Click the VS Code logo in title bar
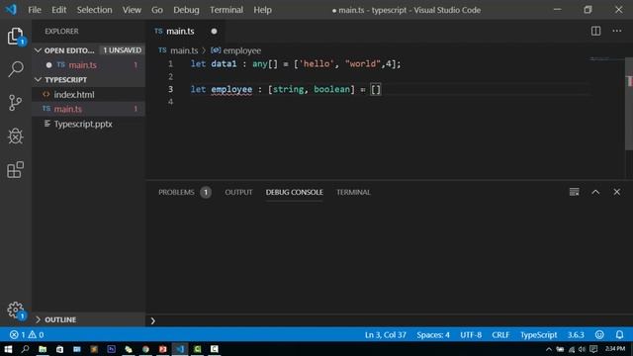This screenshot has height=356, width=633. click(11, 9)
